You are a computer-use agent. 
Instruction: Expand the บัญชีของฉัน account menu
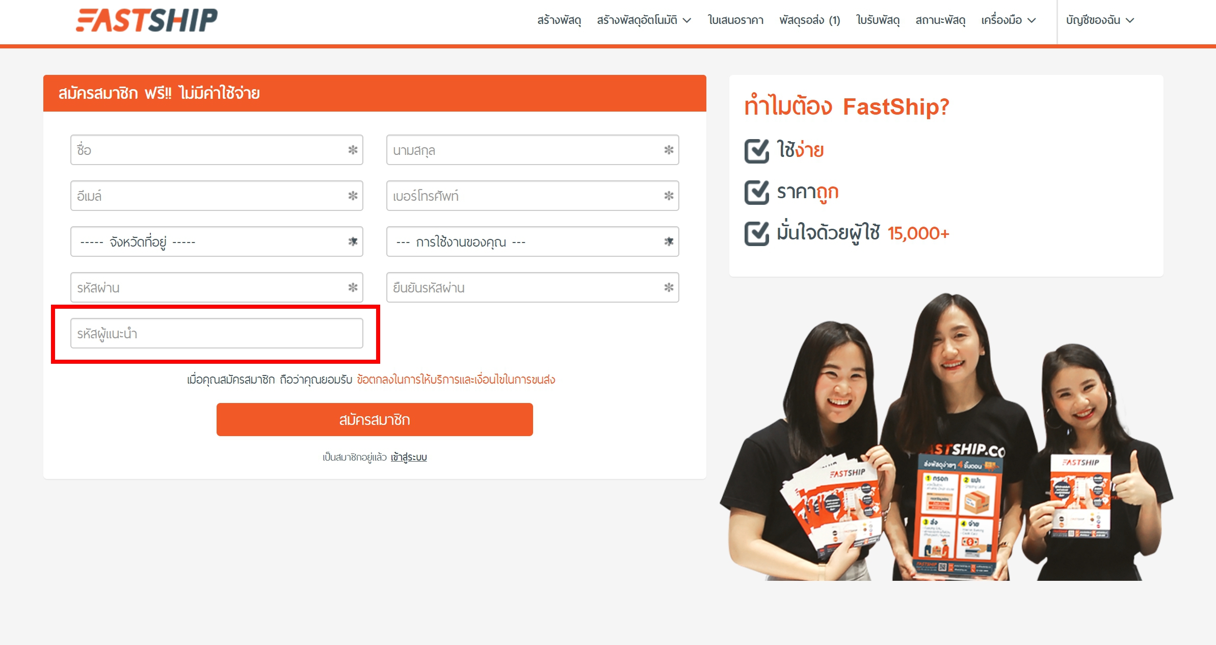click(1100, 20)
